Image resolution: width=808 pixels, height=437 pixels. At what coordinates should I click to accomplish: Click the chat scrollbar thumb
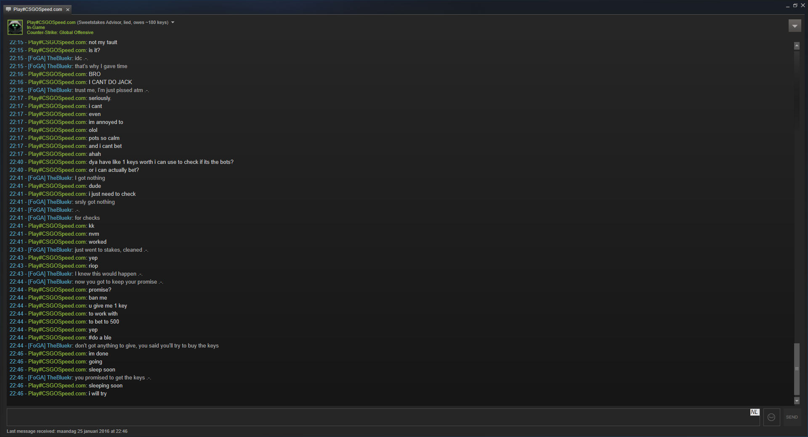click(797, 369)
